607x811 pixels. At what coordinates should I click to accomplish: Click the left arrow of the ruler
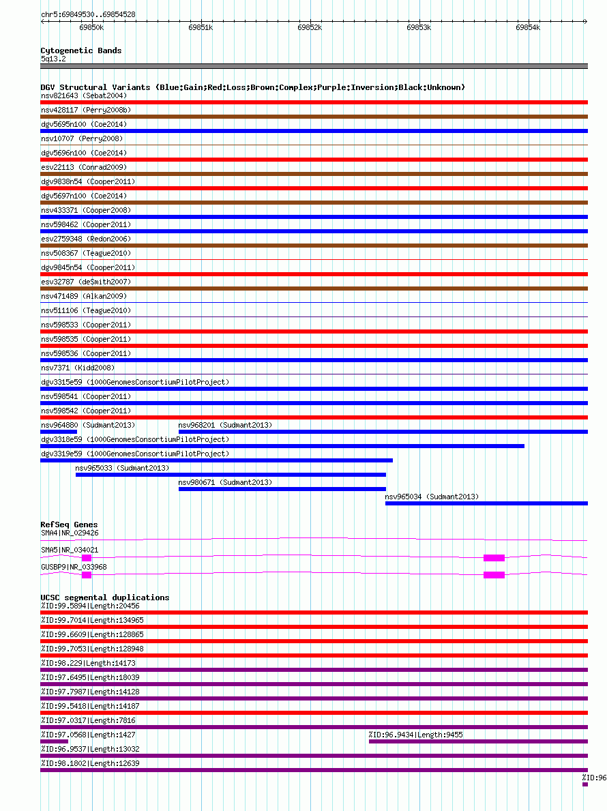[43, 21]
